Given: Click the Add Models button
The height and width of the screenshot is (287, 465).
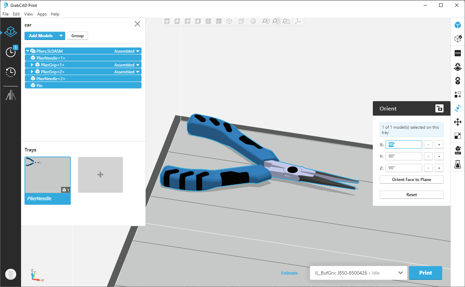Looking at the screenshot, I should click(x=41, y=36).
